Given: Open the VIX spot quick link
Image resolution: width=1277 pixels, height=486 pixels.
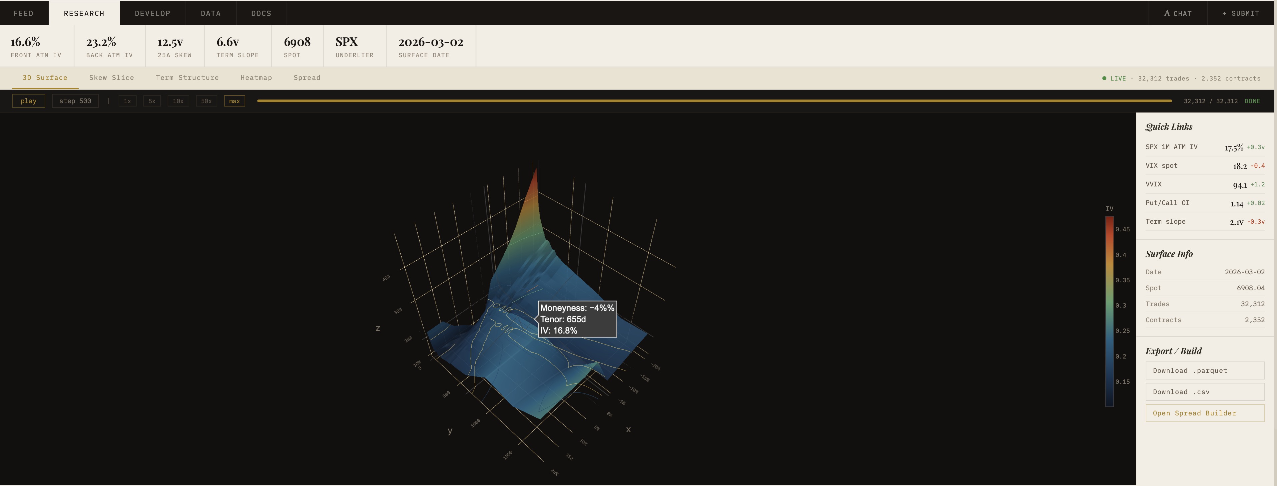Looking at the screenshot, I should point(1205,165).
